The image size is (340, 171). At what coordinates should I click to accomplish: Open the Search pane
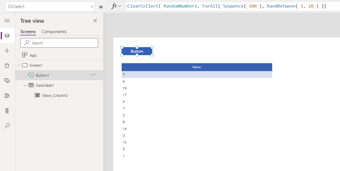coord(7,126)
